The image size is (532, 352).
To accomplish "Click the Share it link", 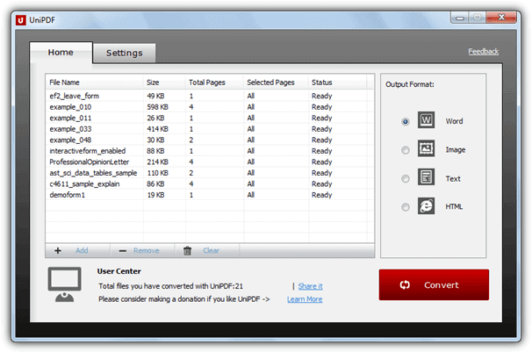I will point(311,286).
